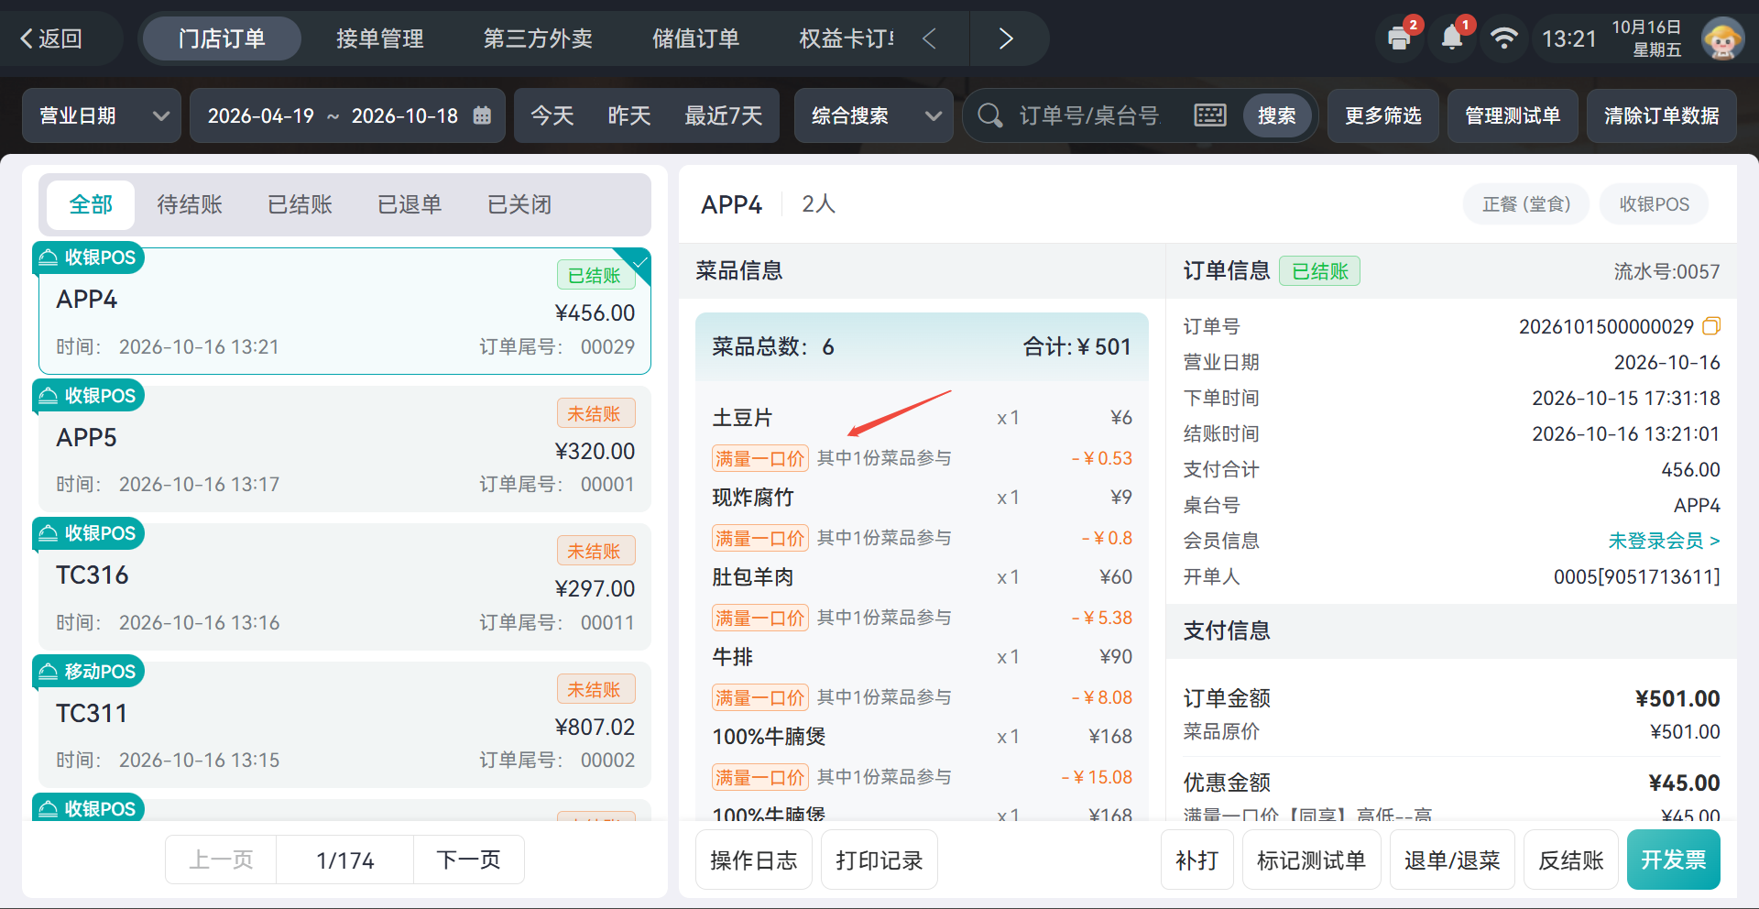Filter orders by 已关闭
The width and height of the screenshot is (1759, 909).
pyautogui.click(x=519, y=204)
